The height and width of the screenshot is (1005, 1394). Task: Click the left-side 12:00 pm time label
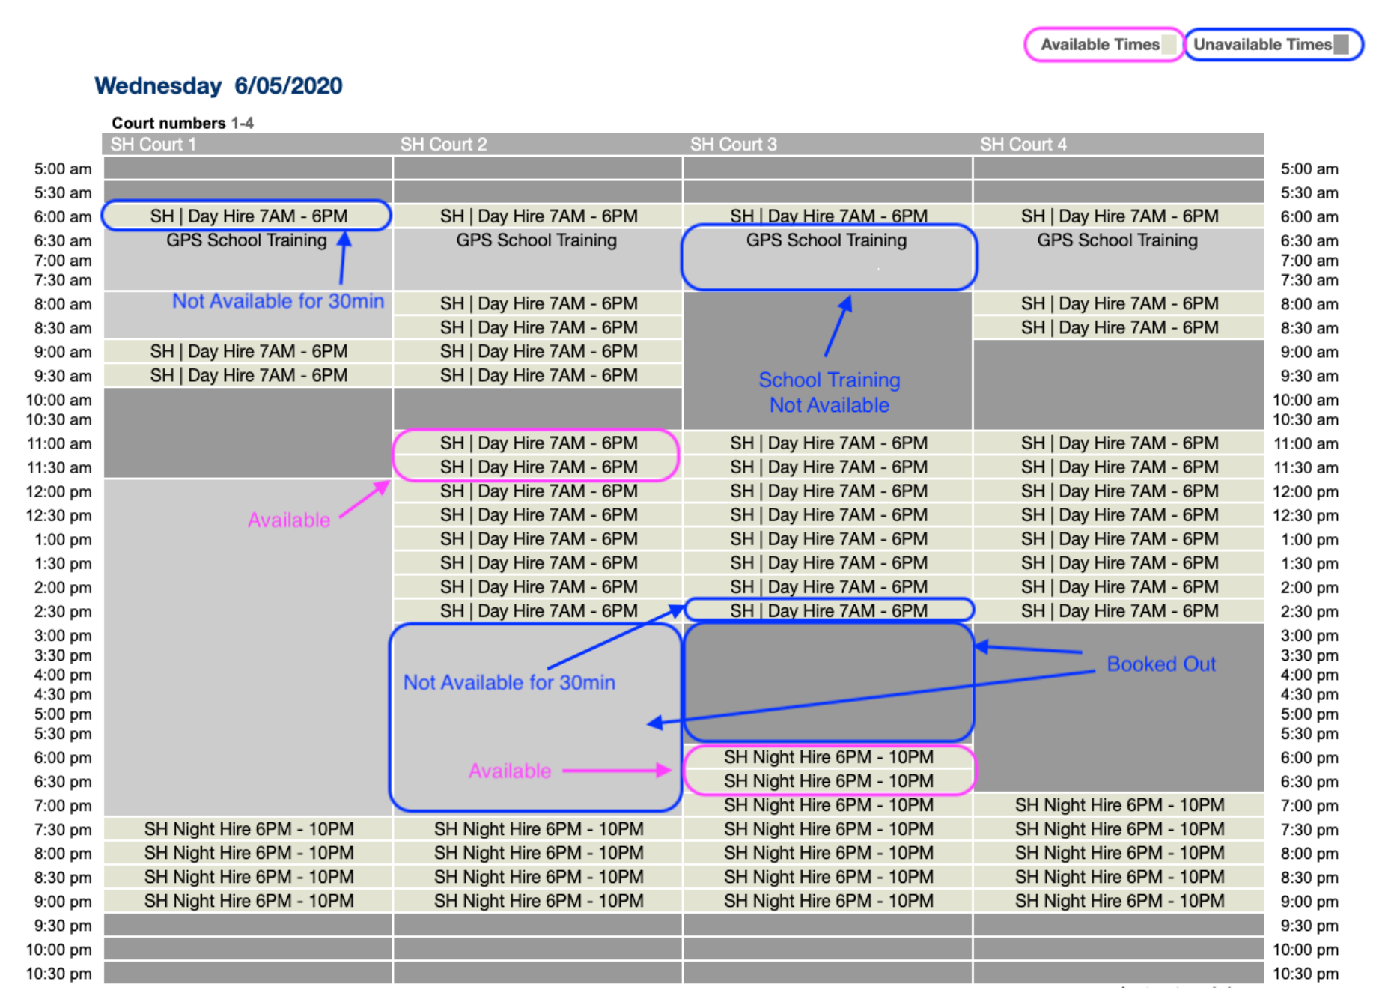(59, 492)
